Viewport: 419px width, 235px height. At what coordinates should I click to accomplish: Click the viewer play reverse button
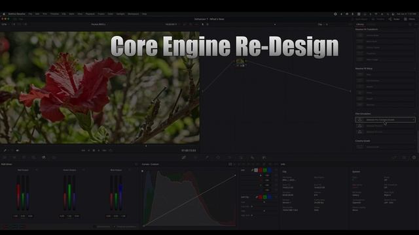pos(89,151)
